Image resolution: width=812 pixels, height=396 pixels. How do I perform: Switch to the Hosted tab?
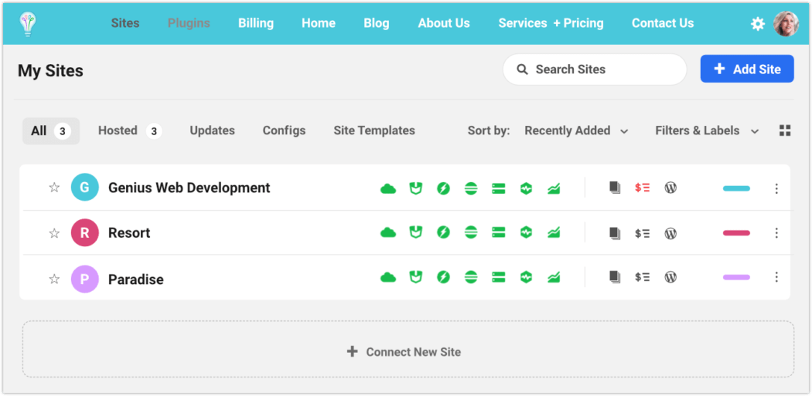[130, 131]
